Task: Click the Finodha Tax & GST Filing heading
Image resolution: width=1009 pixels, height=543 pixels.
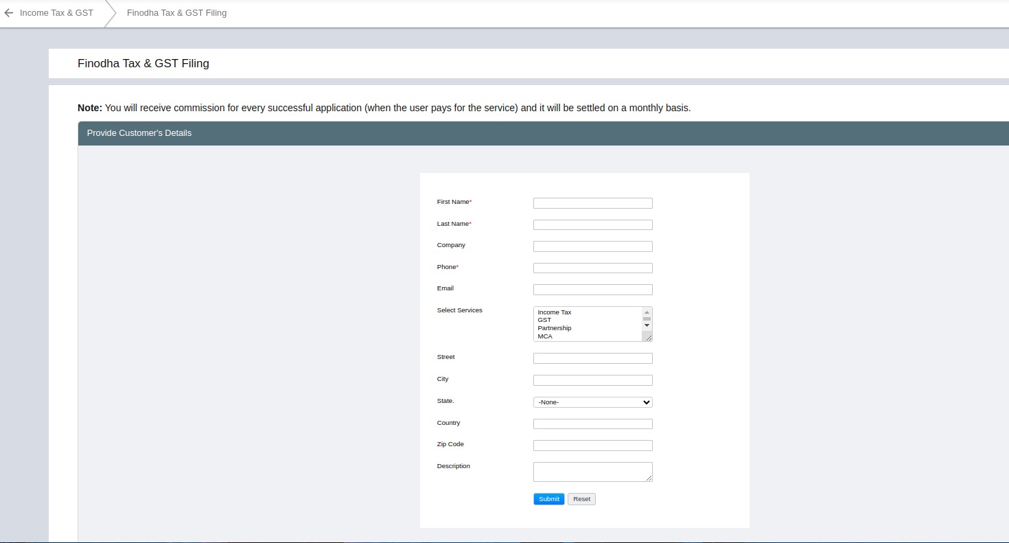Action: click(x=143, y=64)
